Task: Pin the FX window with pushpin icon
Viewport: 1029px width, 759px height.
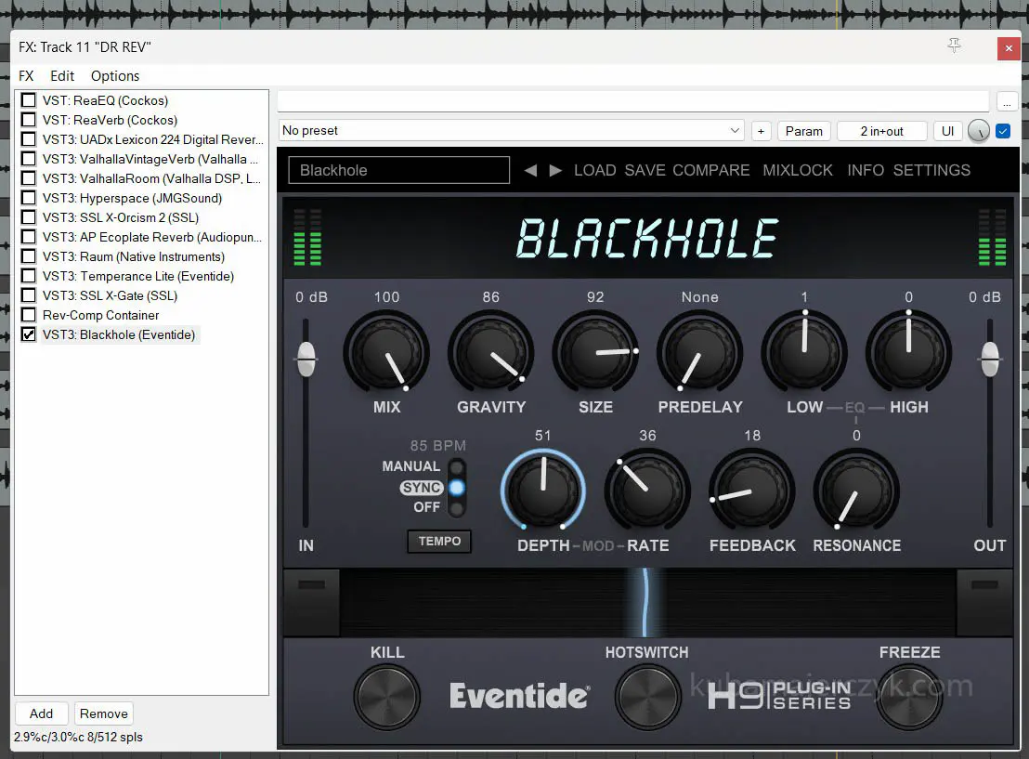Action: (x=954, y=46)
